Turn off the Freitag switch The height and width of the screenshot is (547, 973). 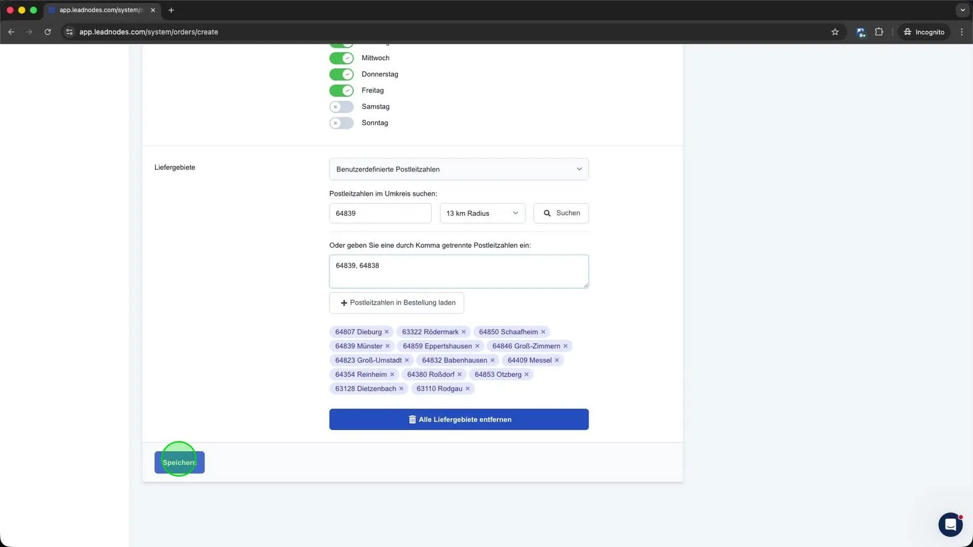tap(341, 91)
